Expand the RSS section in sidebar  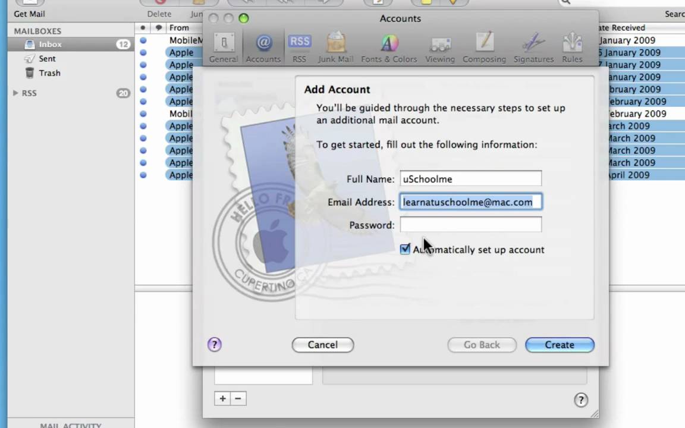pos(15,93)
